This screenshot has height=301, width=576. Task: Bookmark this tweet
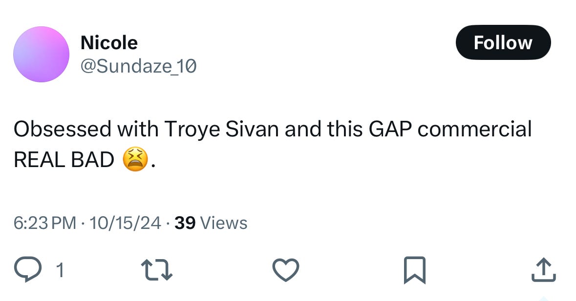tap(415, 270)
